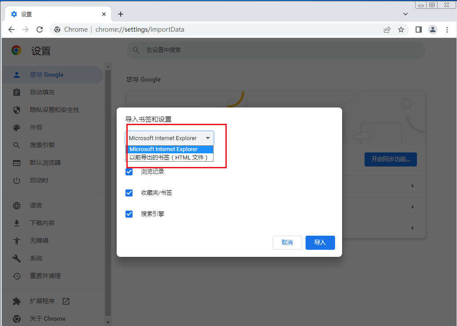Go back using the browser back arrow
457x326 pixels.
[11, 30]
